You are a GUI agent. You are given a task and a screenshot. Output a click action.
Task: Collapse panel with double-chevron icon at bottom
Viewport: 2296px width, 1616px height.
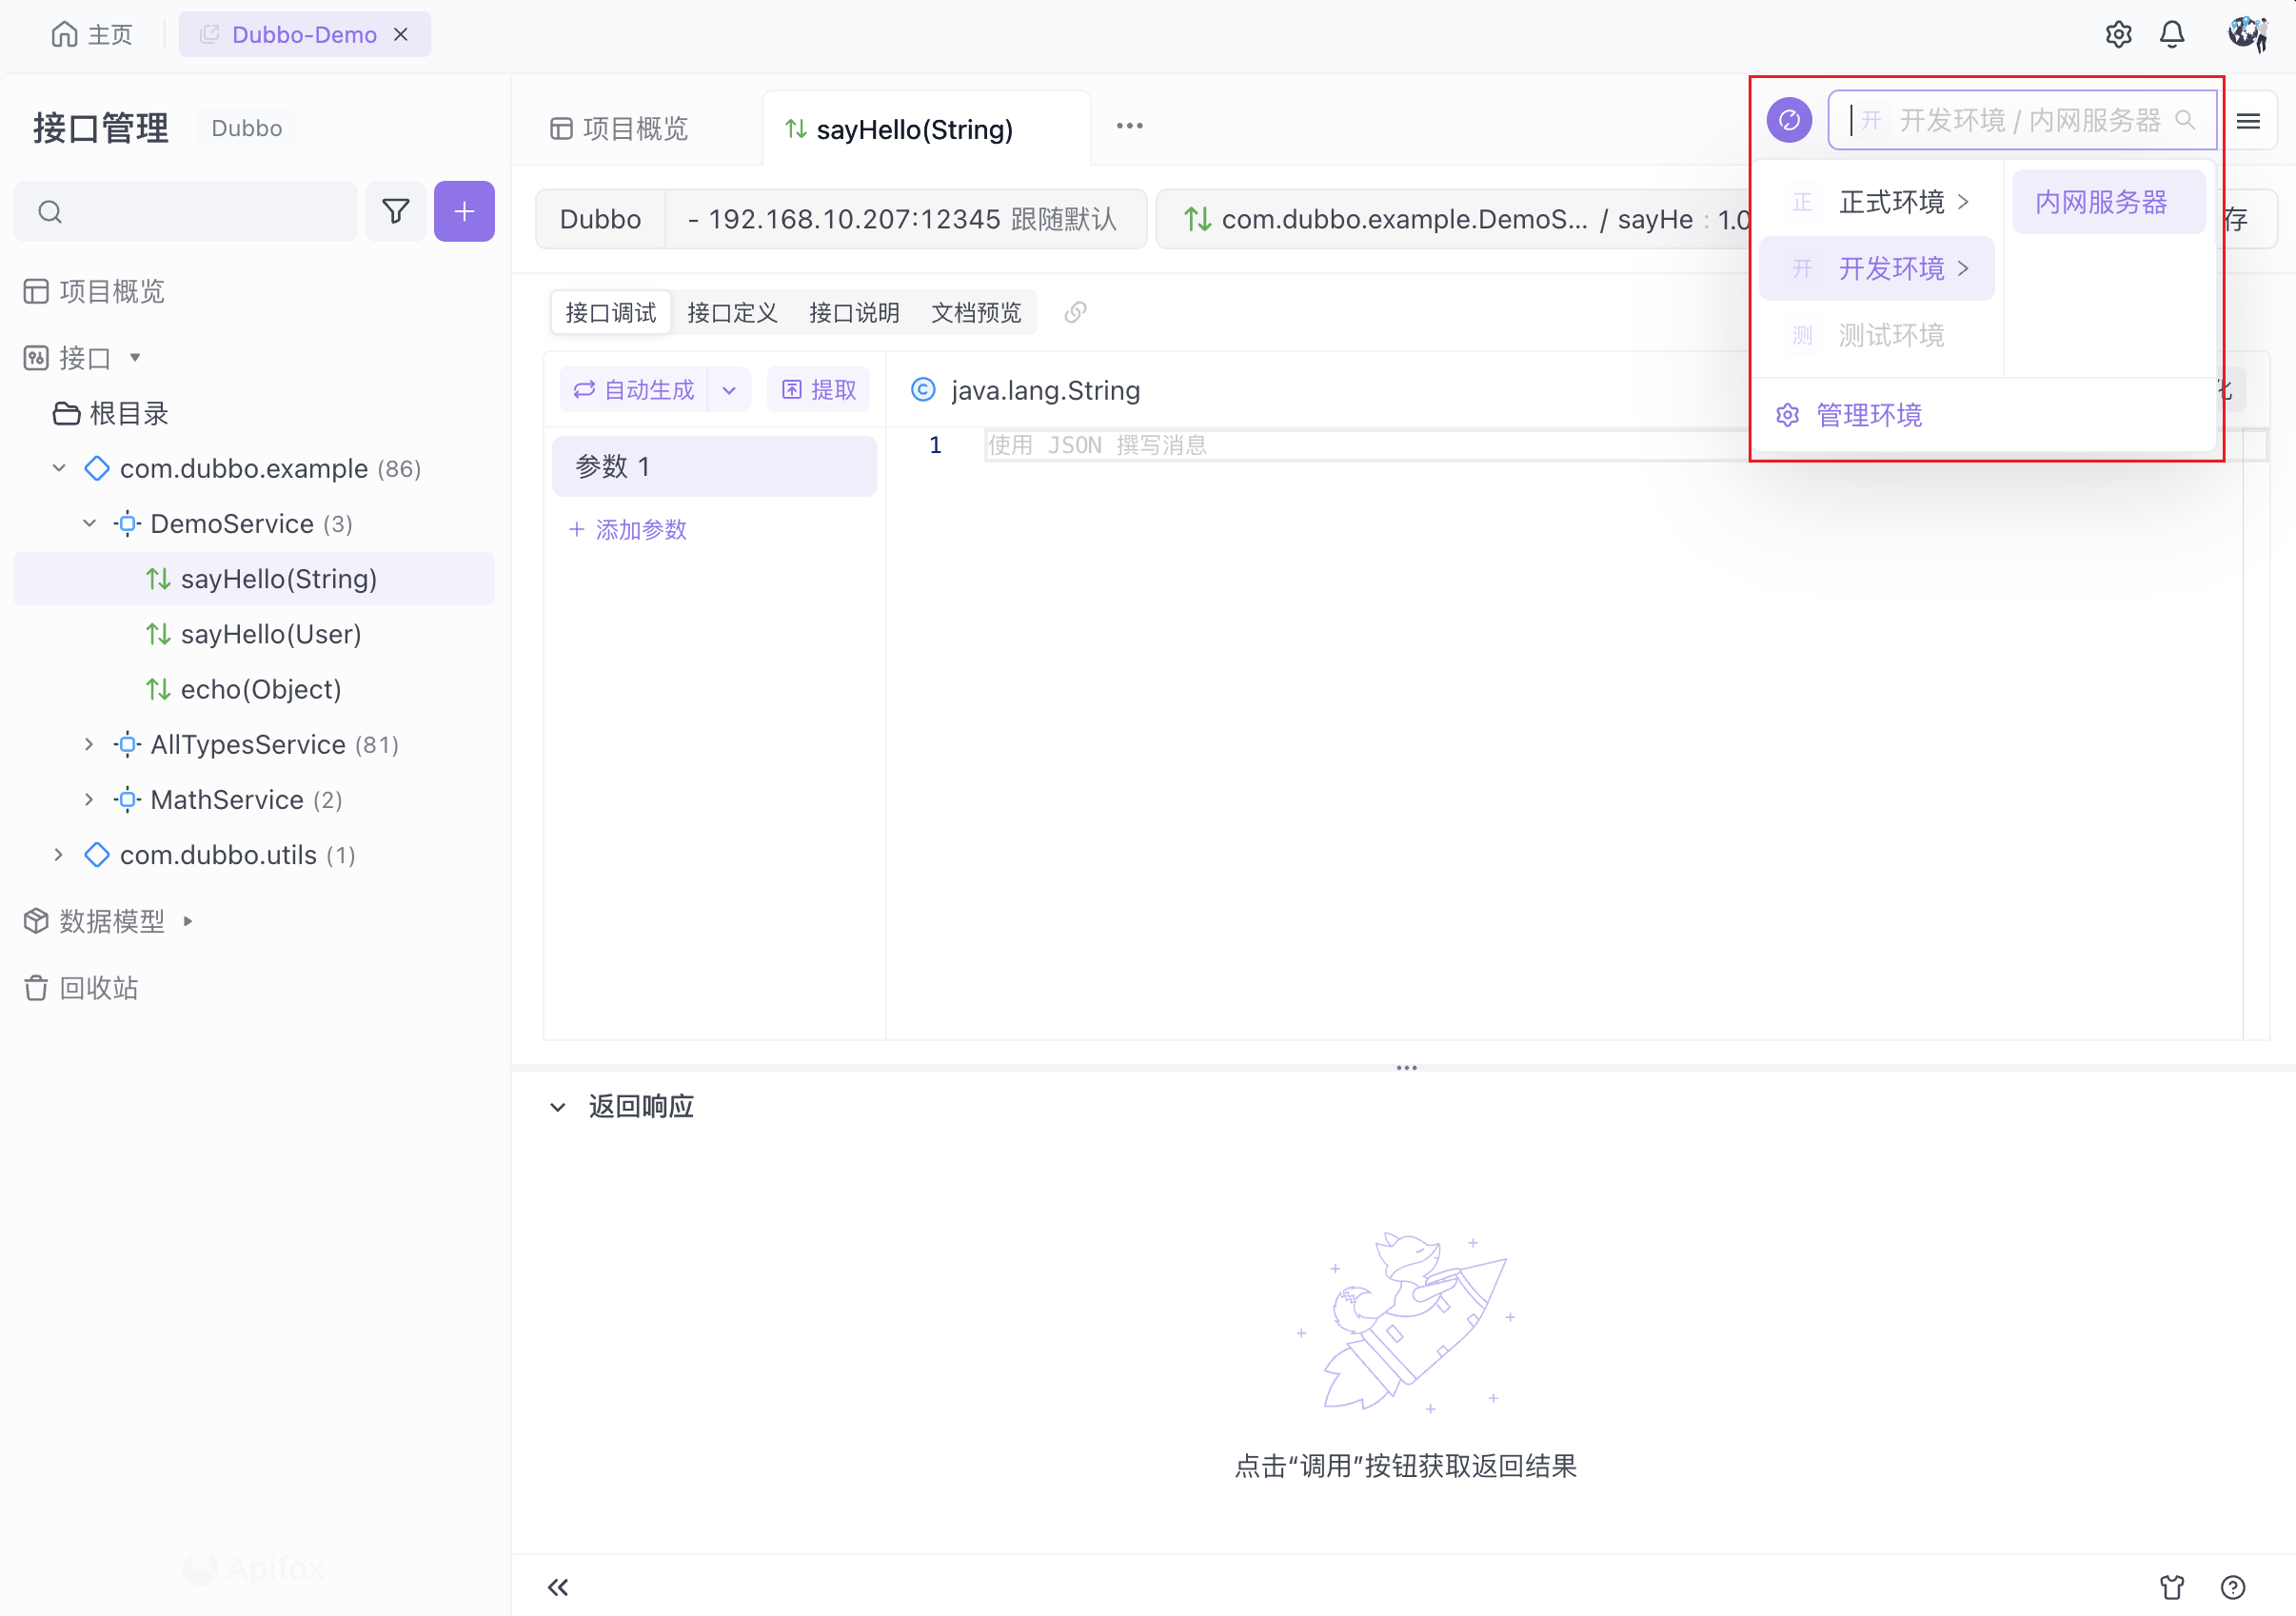point(558,1587)
